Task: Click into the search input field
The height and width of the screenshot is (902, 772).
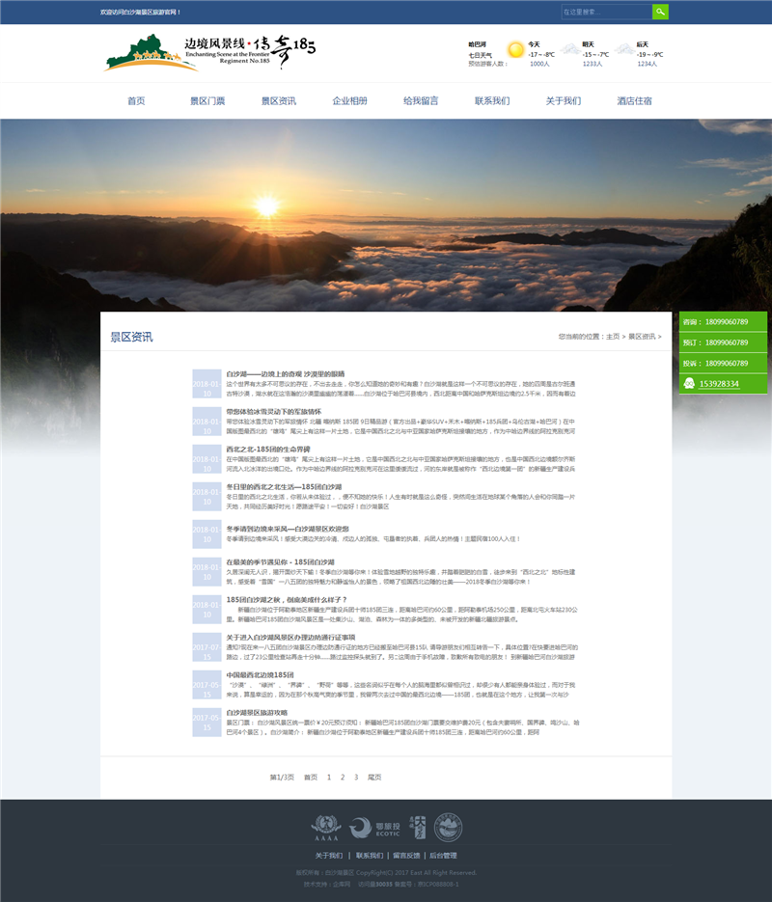Action: pyautogui.click(x=606, y=12)
